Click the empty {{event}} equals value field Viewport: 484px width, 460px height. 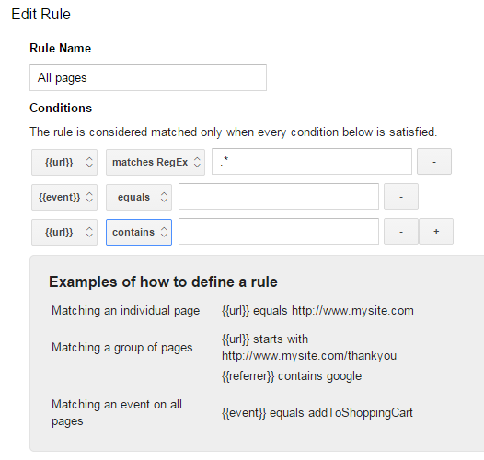click(279, 196)
